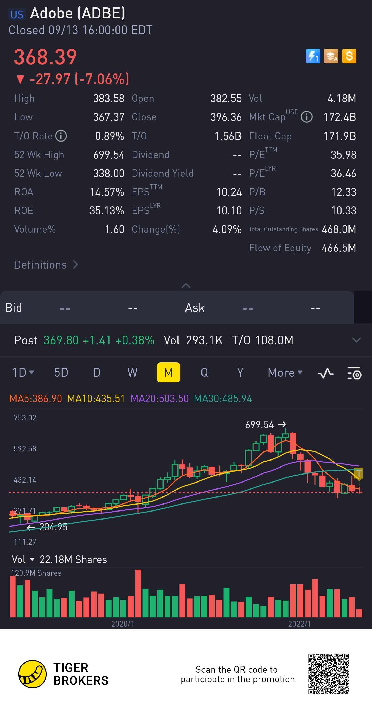Screen dimensions: 372x719
Task: Tap the Total Outstanding Shares value 468.0M
Action: coord(339,229)
